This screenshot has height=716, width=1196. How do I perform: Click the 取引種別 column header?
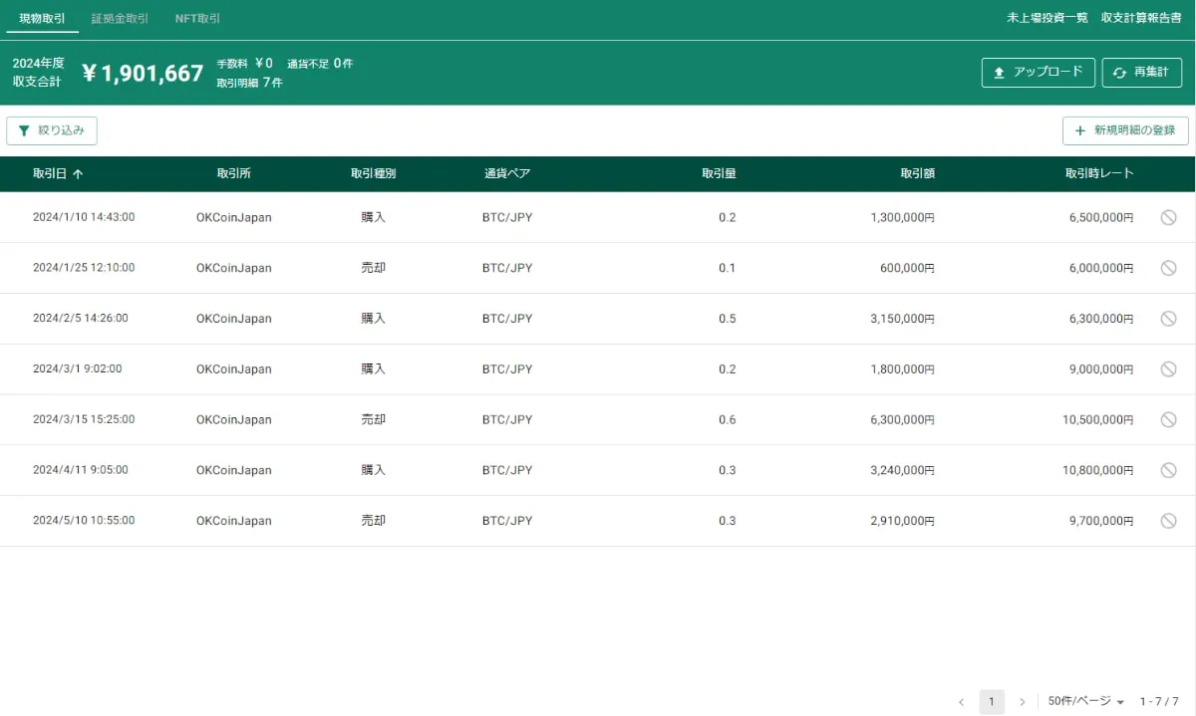[373, 173]
